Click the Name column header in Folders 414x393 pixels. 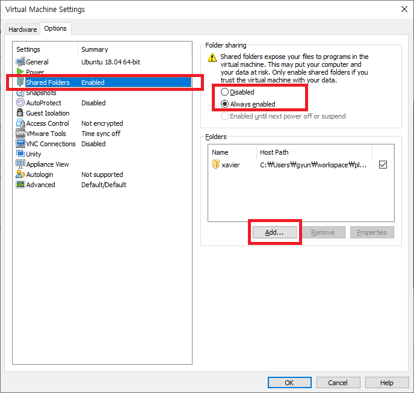pyautogui.click(x=232, y=152)
